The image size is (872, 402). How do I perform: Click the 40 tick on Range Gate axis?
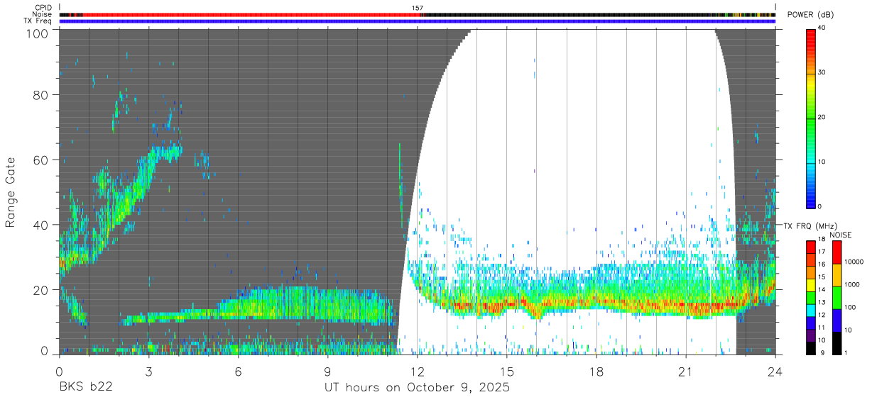[x=40, y=225]
